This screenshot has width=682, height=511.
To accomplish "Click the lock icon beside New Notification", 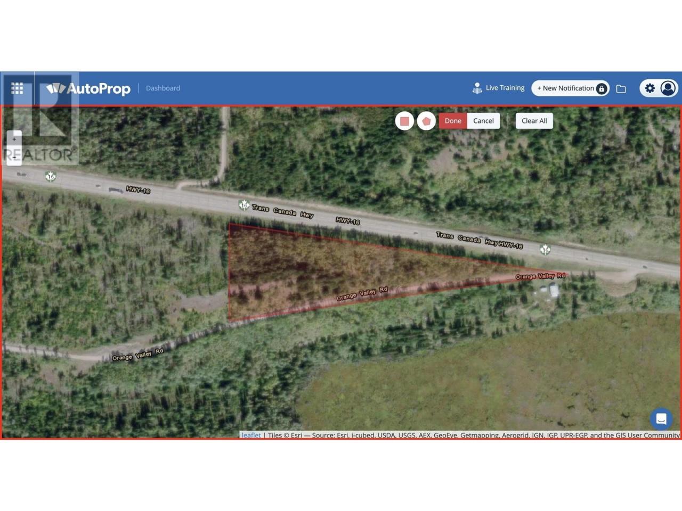I will pyautogui.click(x=602, y=89).
